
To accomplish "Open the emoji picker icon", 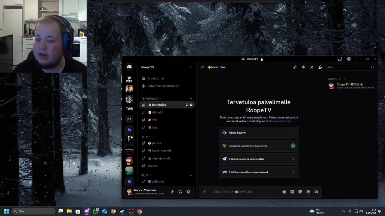I will coord(308,192).
